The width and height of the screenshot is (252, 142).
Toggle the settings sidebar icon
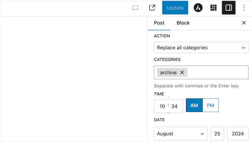229,8
